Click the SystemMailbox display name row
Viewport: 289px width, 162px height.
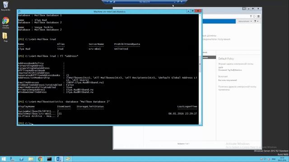[38, 111]
